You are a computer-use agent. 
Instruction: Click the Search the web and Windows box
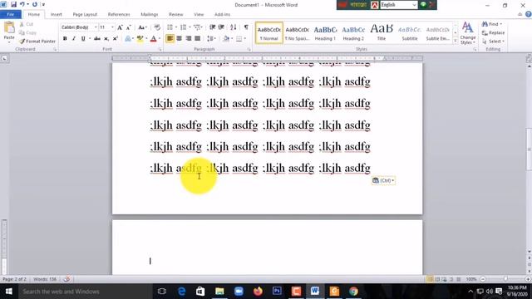click(x=85, y=292)
